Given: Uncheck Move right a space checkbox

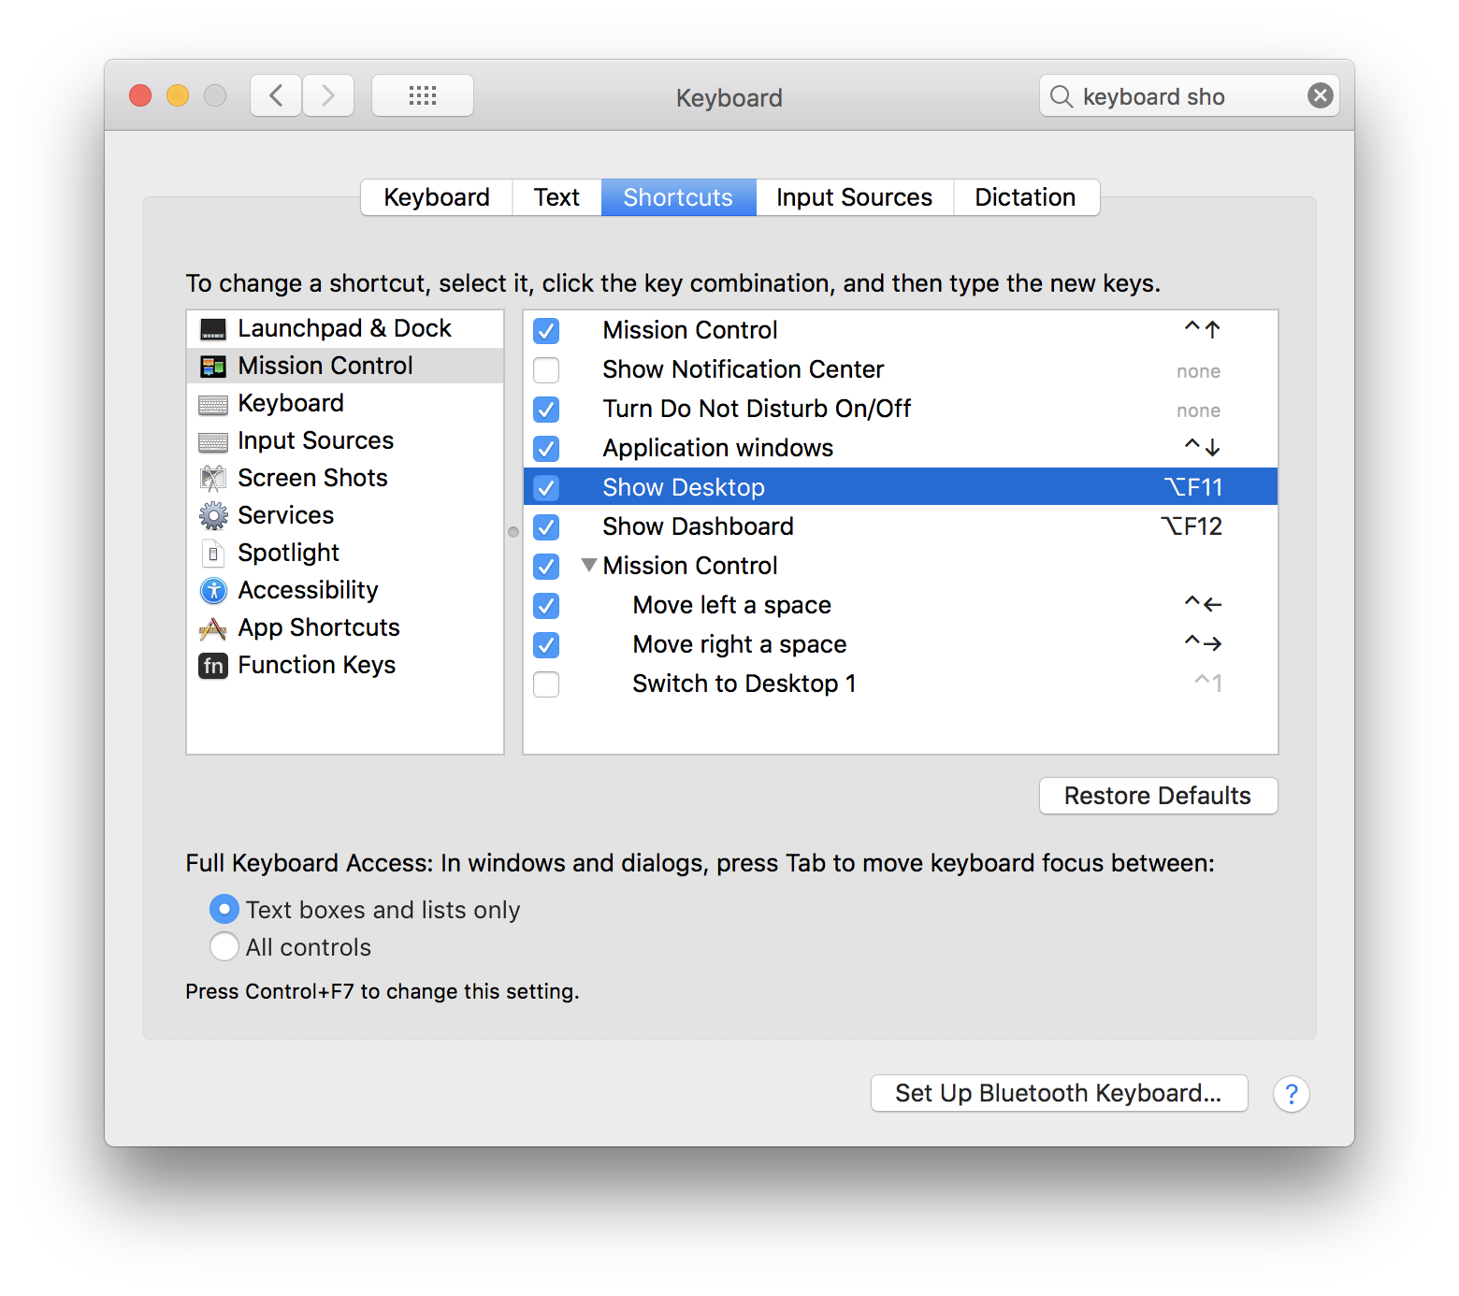Looking at the screenshot, I should pyautogui.click(x=546, y=645).
